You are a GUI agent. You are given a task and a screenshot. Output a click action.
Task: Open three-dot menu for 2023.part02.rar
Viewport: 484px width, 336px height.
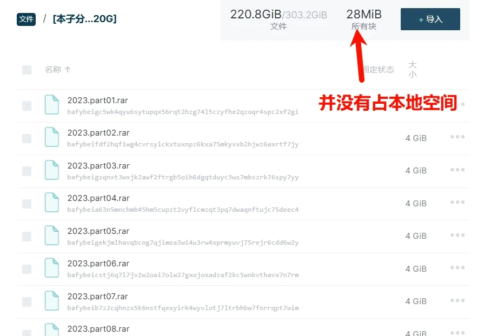458,137
